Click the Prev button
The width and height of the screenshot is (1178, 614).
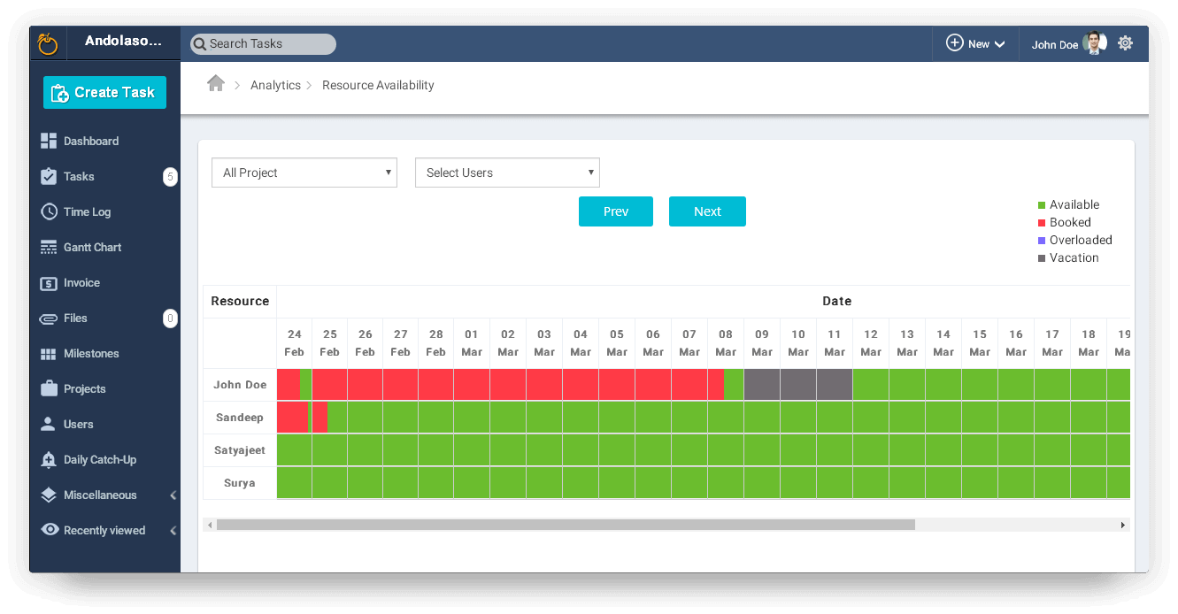(x=616, y=211)
